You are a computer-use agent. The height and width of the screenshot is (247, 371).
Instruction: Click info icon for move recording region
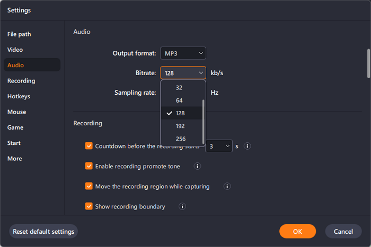227,186
